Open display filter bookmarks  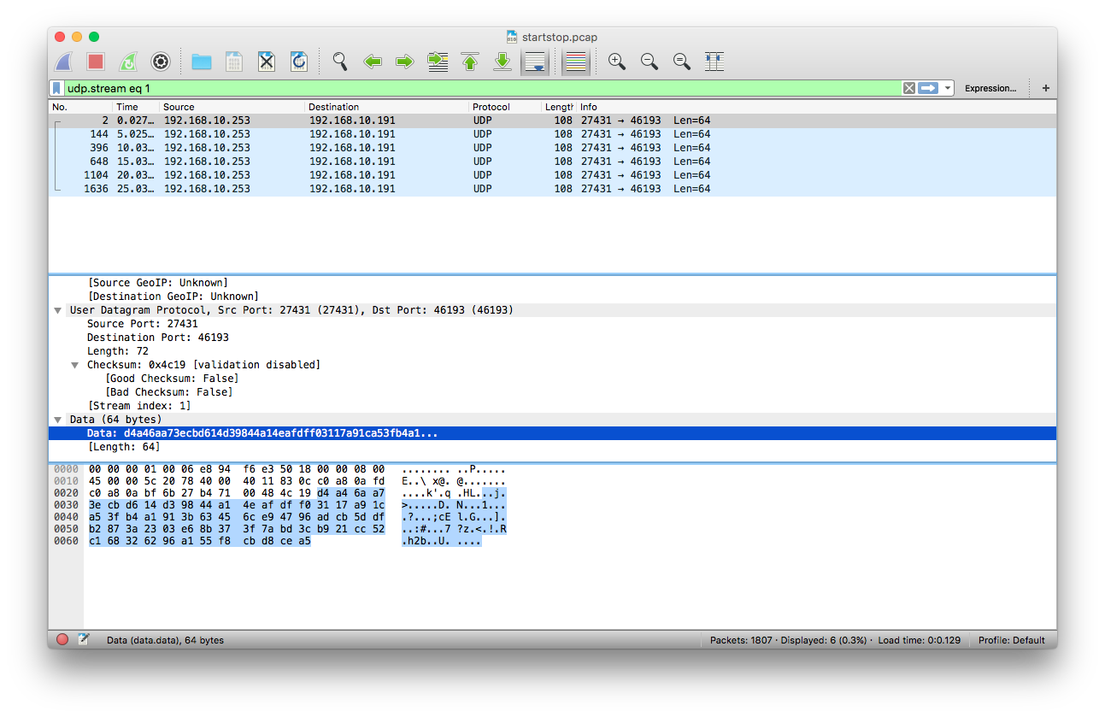(x=56, y=88)
